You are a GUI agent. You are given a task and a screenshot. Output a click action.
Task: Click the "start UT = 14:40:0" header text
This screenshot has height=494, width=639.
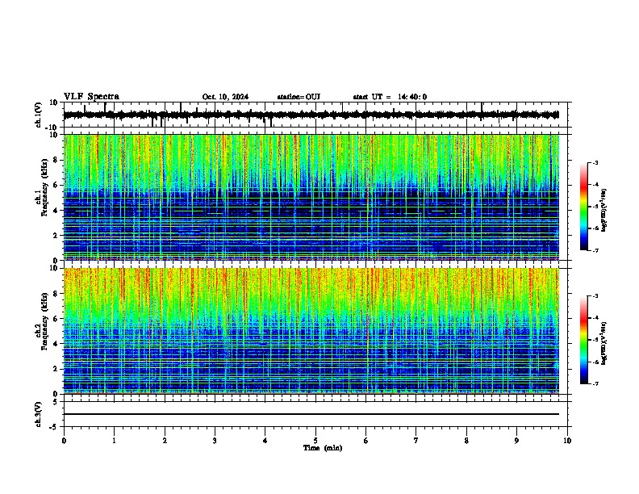(390, 97)
